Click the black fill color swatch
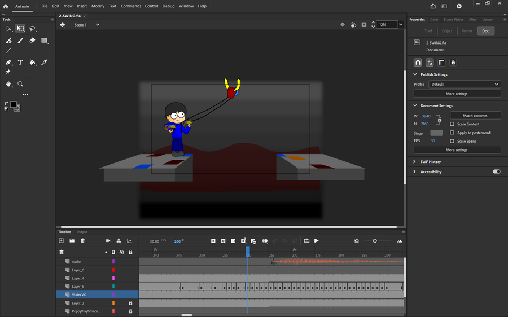The image size is (508, 317). pyautogui.click(x=14, y=104)
